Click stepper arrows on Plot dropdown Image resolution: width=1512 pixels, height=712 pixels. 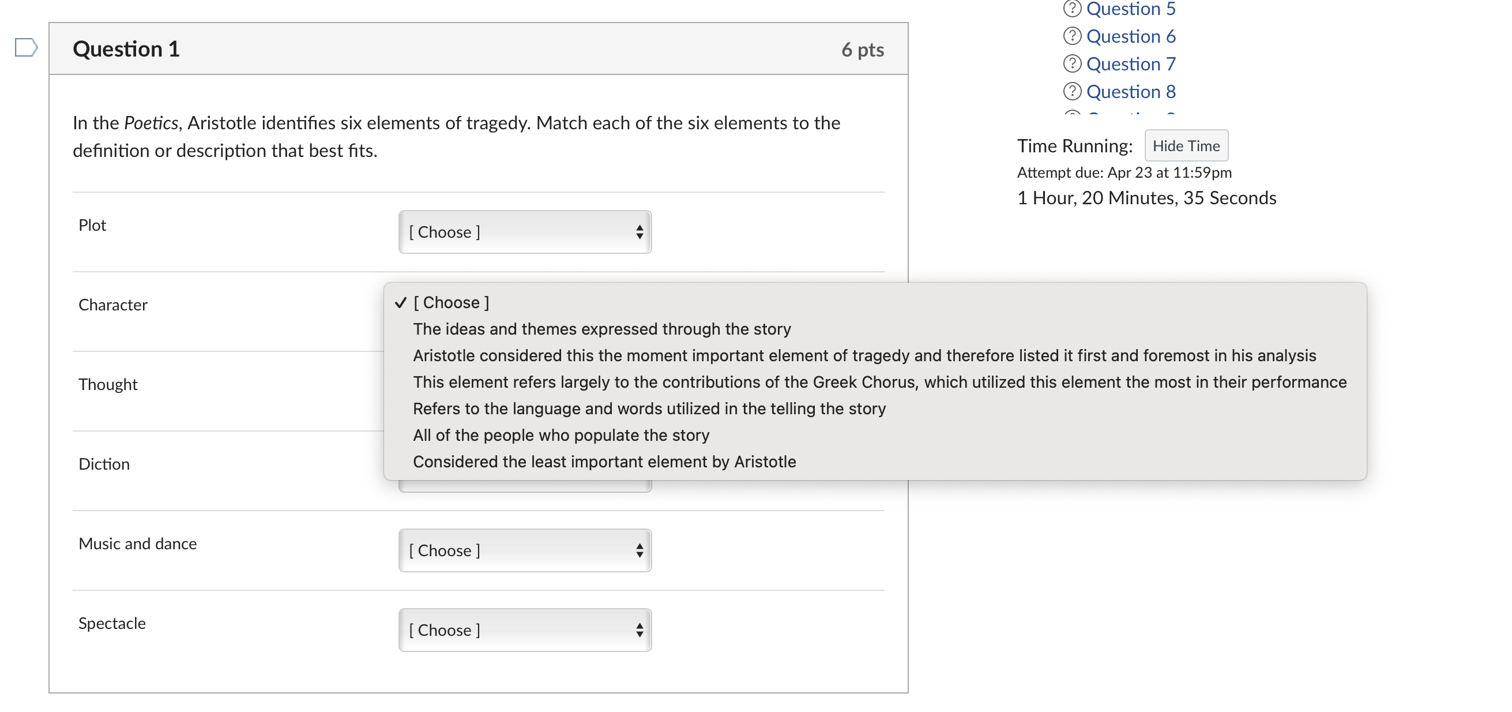tap(639, 232)
